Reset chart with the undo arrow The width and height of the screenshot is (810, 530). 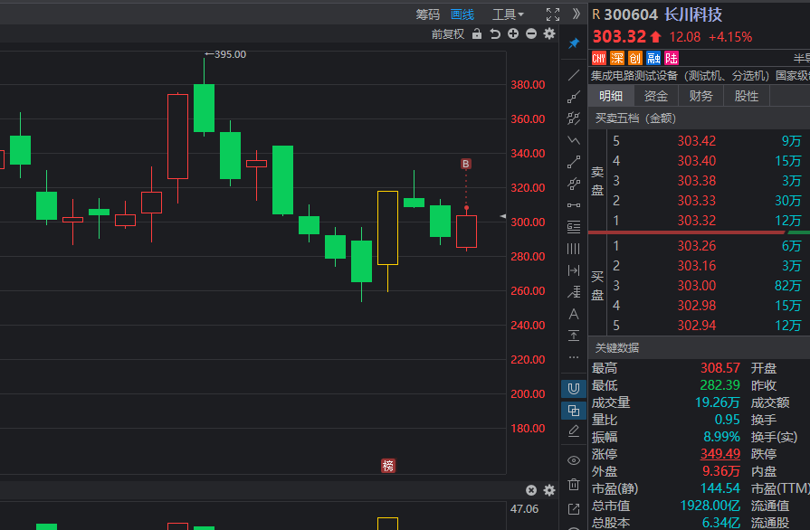click(x=495, y=34)
